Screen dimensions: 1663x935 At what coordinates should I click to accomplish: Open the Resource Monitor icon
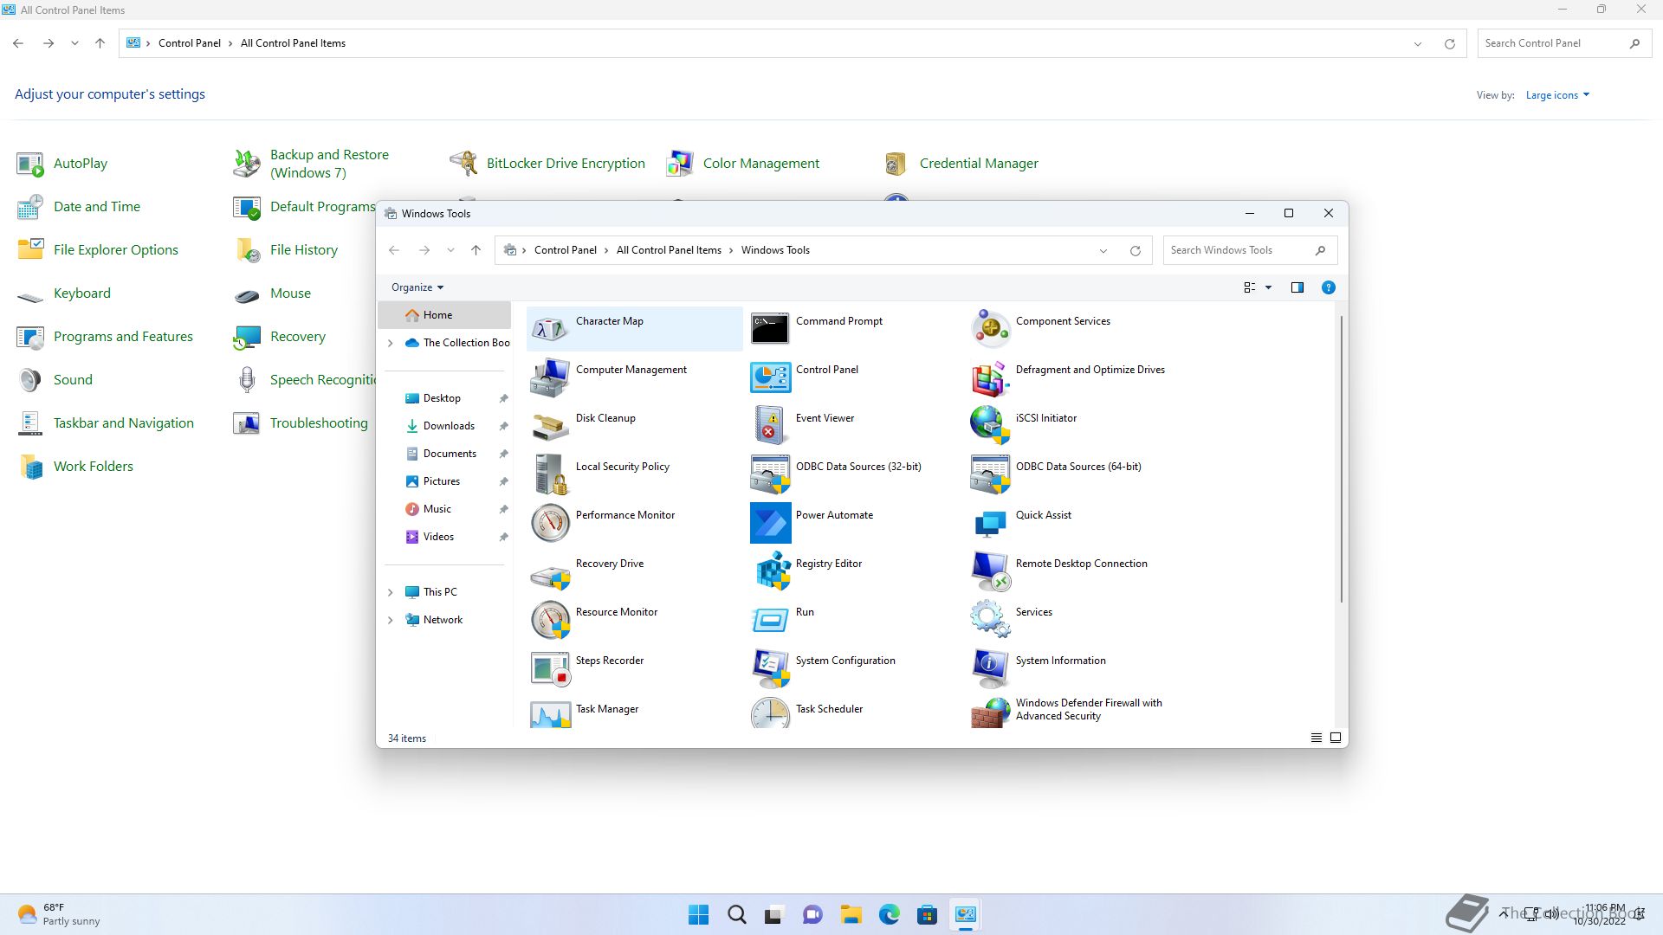550,620
